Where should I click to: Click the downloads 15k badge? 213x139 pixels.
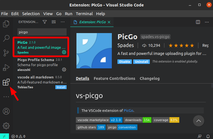click(x=137, y=120)
